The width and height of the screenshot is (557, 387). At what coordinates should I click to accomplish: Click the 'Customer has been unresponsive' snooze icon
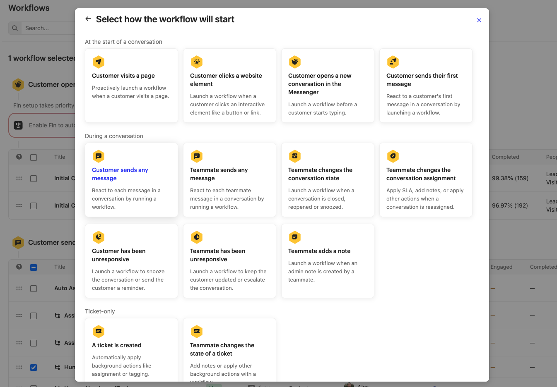[x=98, y=237]
